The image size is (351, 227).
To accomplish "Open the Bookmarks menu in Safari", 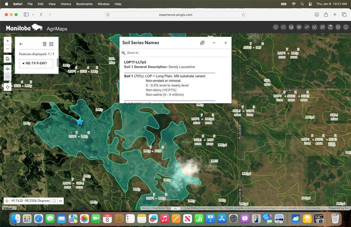I will click(84, 4).
